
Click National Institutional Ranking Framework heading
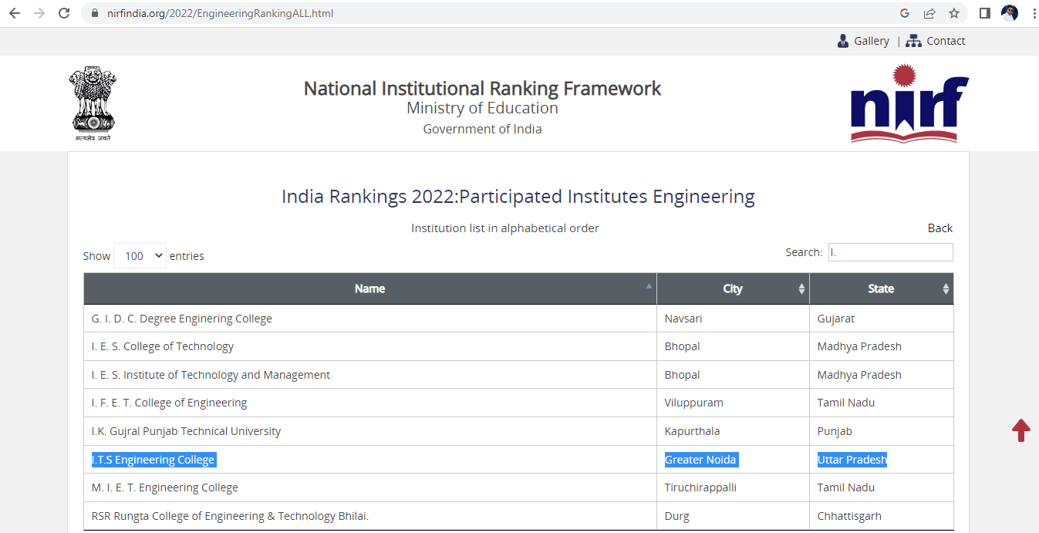(482, 89)
